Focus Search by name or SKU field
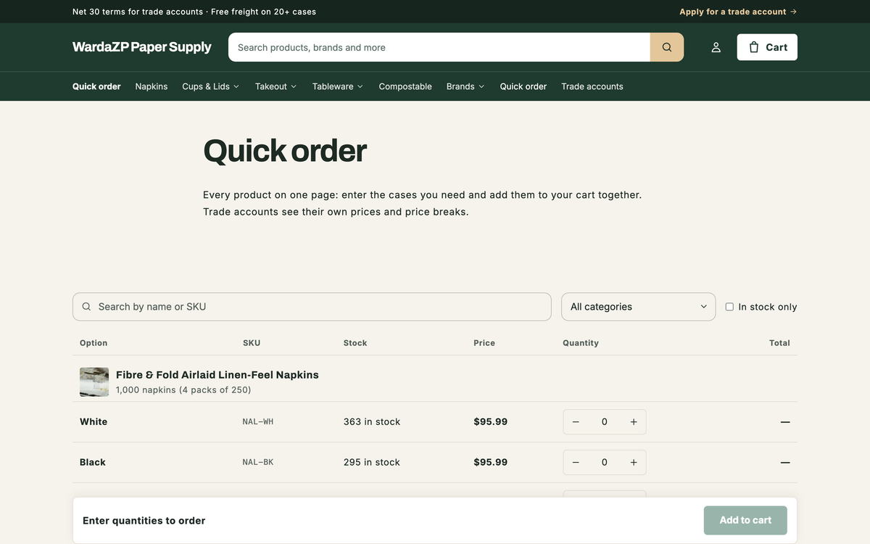The width and height of the screenshot is (870, 544). (x=312, y=307)
